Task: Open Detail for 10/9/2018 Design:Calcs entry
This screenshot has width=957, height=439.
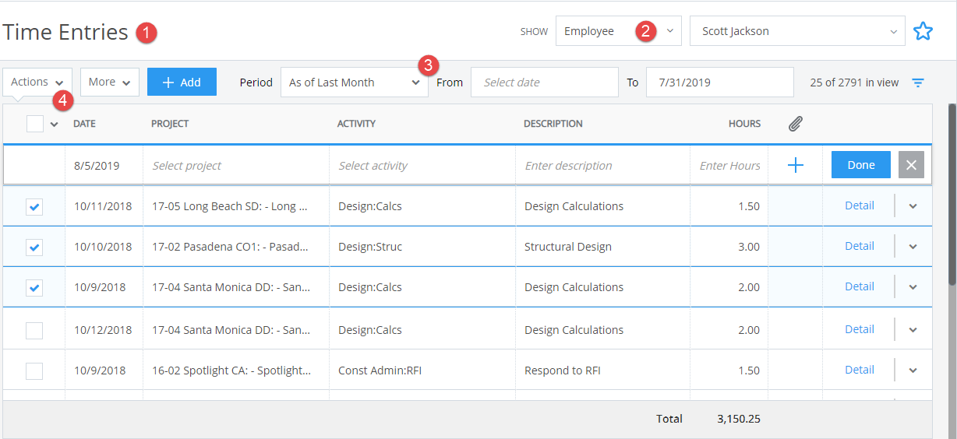Action: 860,286
